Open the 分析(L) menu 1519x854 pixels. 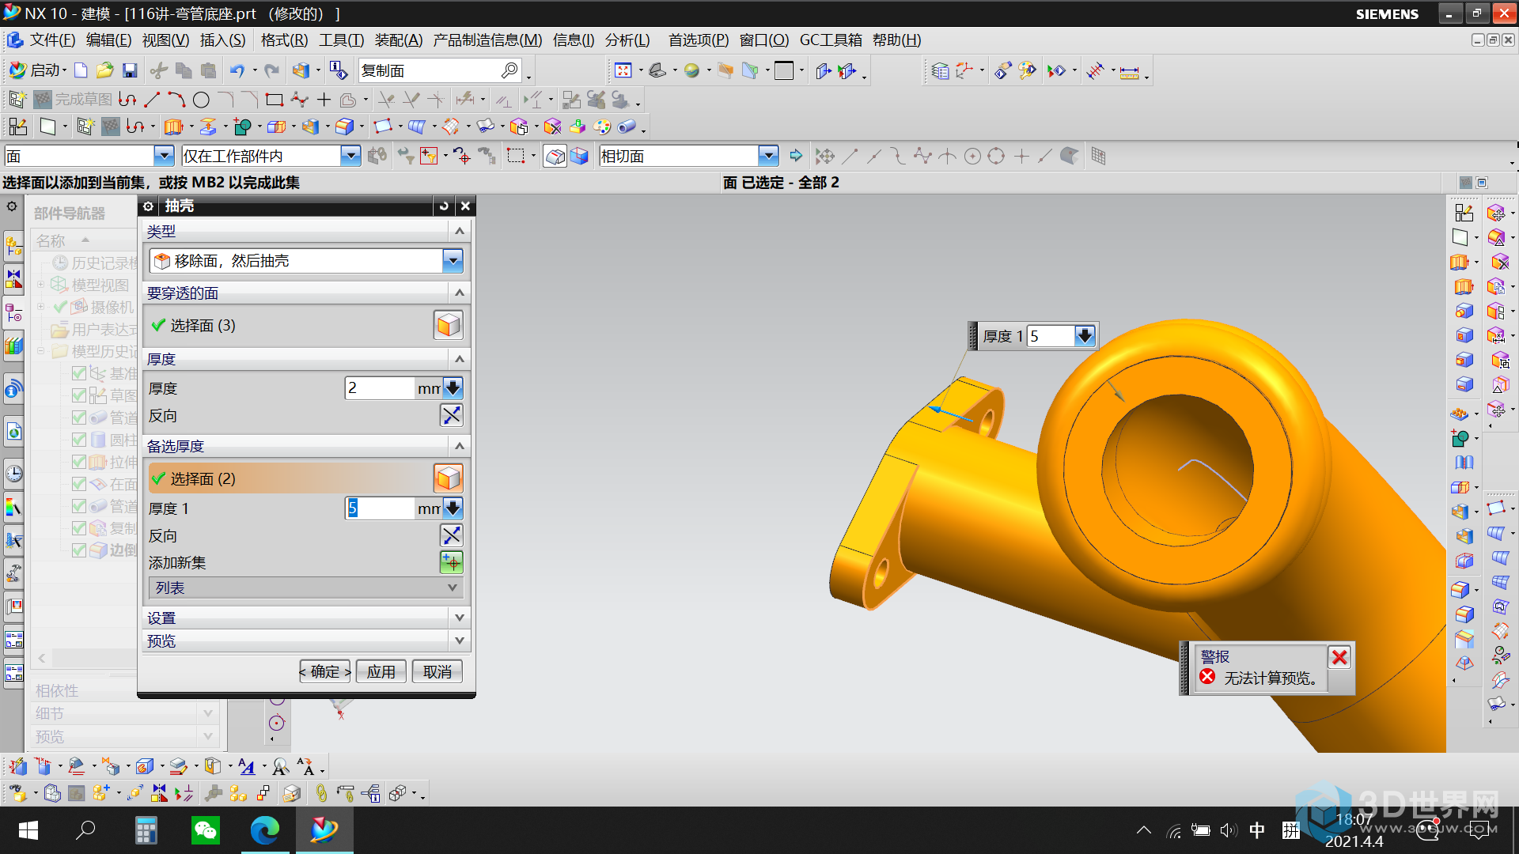coord(627,40)
